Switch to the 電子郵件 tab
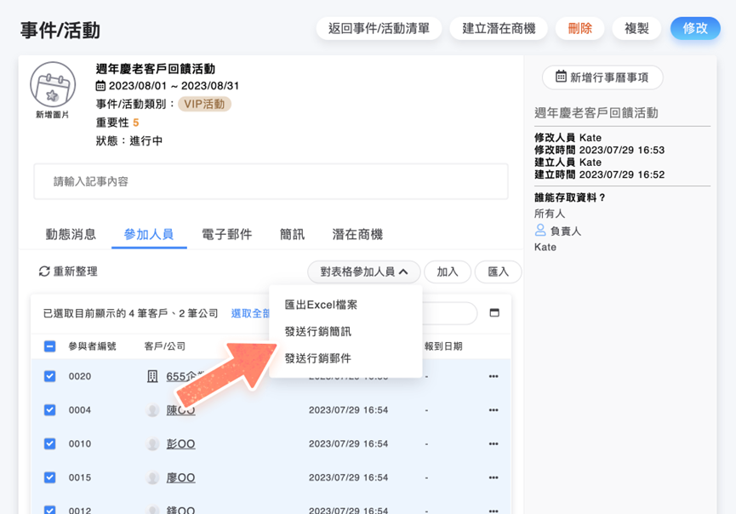 (227, 234)
